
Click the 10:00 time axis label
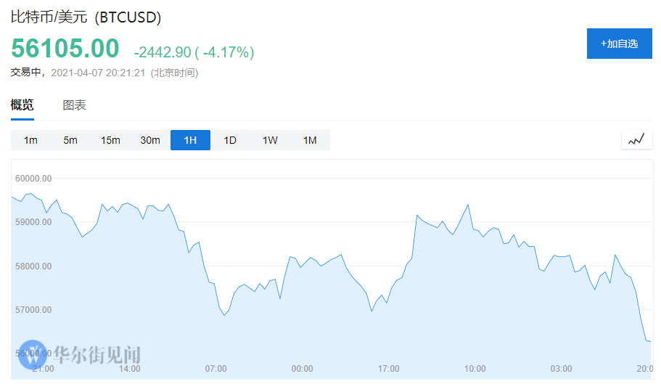(475, 369)
